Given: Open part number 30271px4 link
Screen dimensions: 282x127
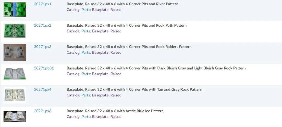Looking at the screenshot, I should click(43, 89).
